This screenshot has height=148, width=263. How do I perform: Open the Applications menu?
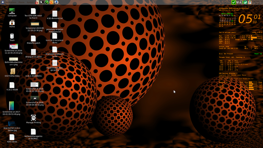click(10, 2)
